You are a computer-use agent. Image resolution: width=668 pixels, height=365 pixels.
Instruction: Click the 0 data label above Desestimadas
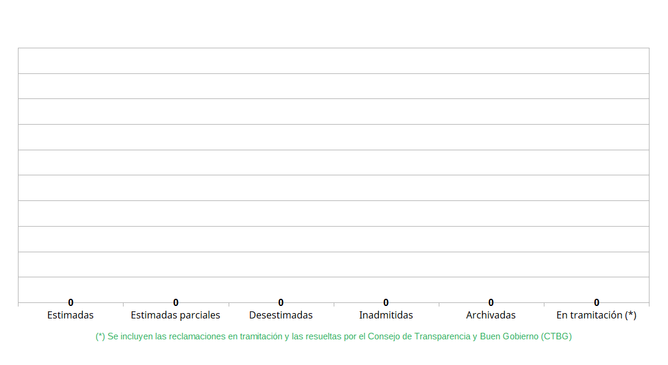281,302
